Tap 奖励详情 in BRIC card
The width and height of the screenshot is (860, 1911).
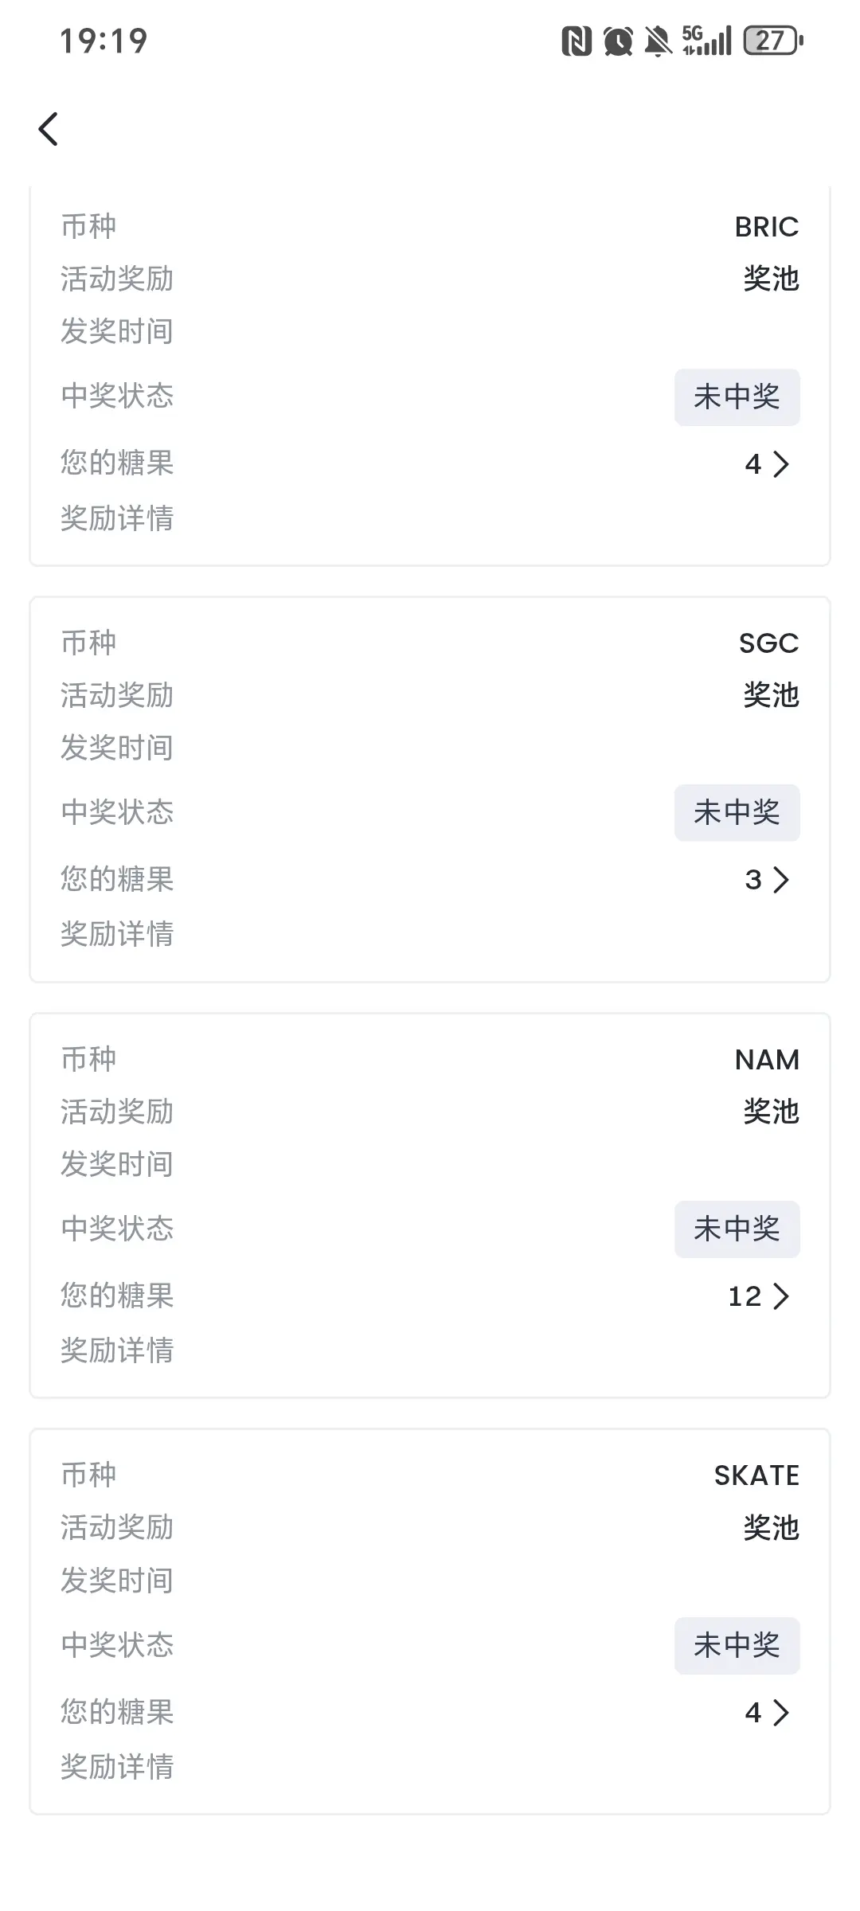click(x=117, y=518)
